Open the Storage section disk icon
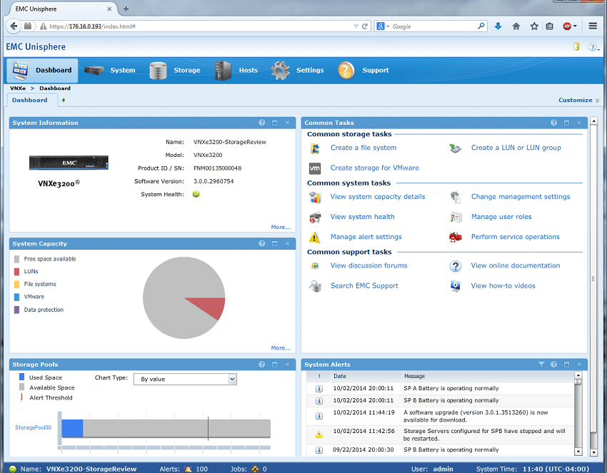 click(158, 71)
